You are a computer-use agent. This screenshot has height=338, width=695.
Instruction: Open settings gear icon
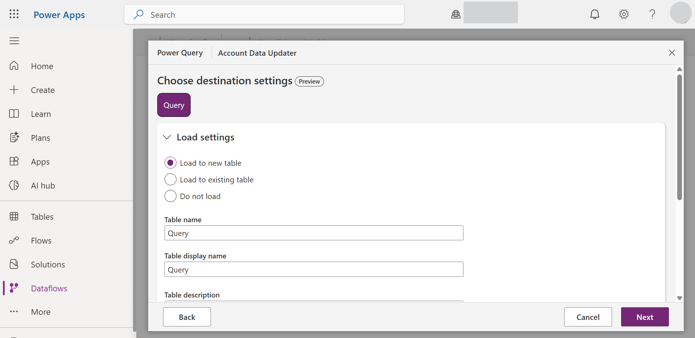624,14
